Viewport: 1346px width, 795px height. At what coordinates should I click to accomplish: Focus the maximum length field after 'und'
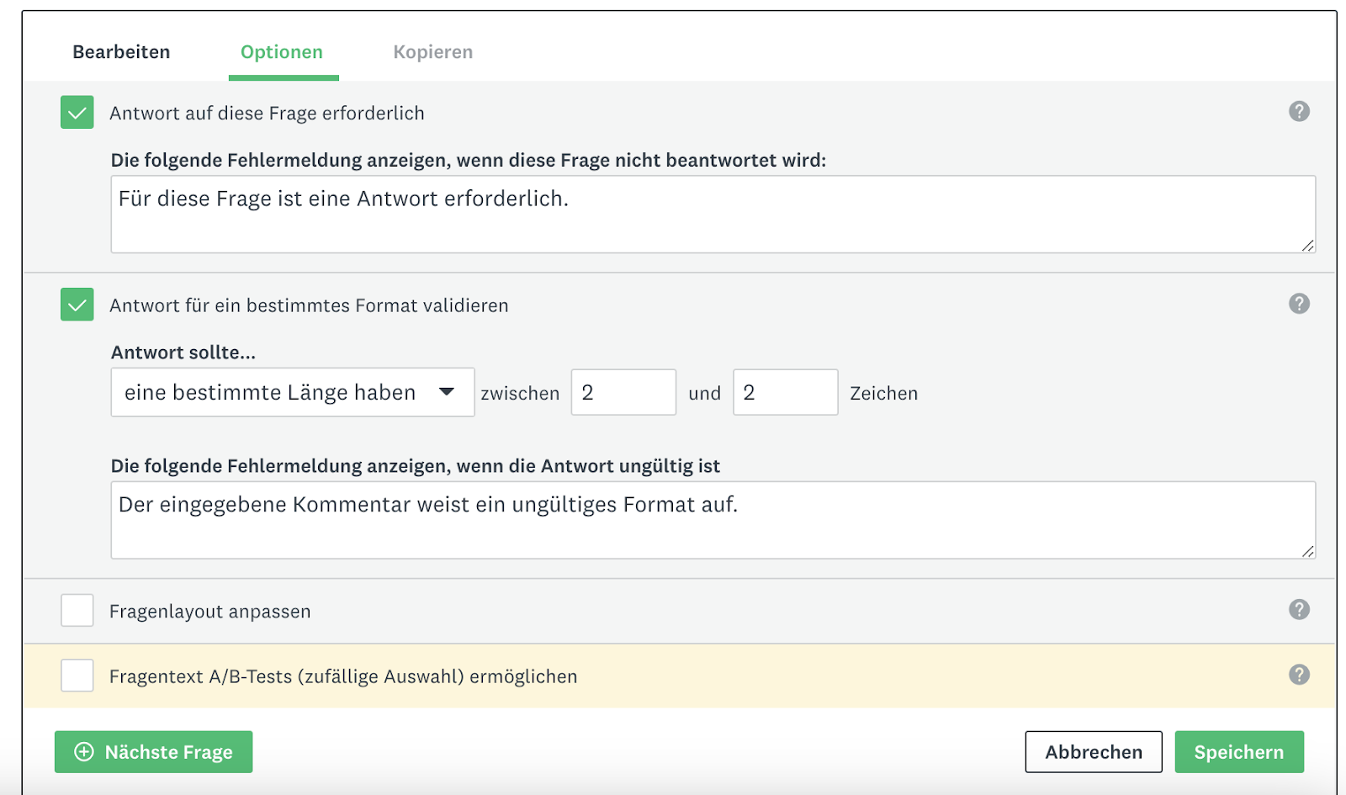click(x=785, y=393)
